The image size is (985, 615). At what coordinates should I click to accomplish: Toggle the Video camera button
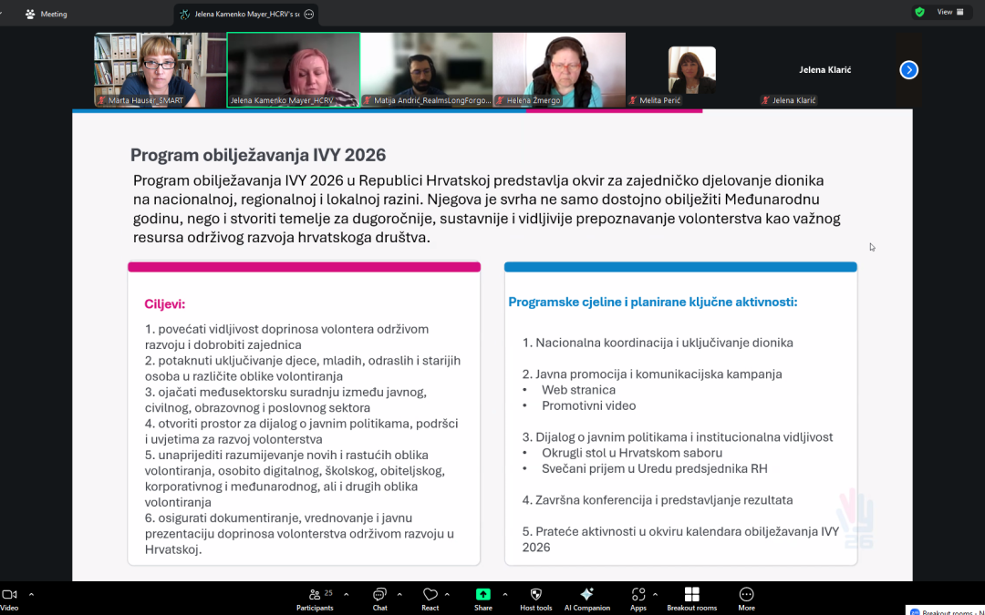pos(9,599)
